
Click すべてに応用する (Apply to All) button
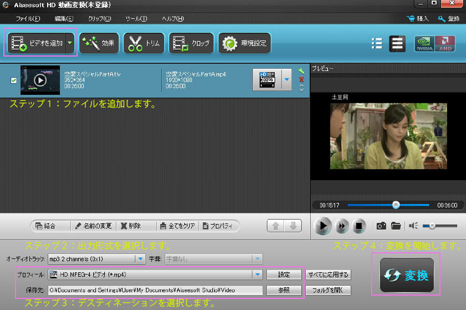click(328, 275)
